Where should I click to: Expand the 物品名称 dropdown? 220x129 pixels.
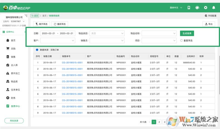tap(159, 33)
